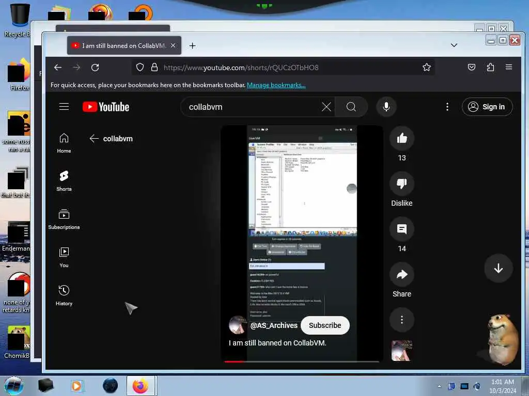The height and width of the screenshot is (396, 529).
Task: Open the Windows Start orb
Action: (14, 386)
